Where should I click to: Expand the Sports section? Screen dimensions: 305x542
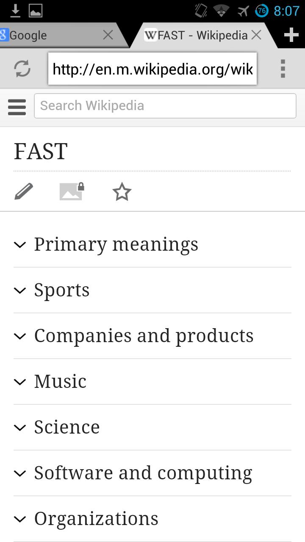pyautogui.click(x=62, y=290)
